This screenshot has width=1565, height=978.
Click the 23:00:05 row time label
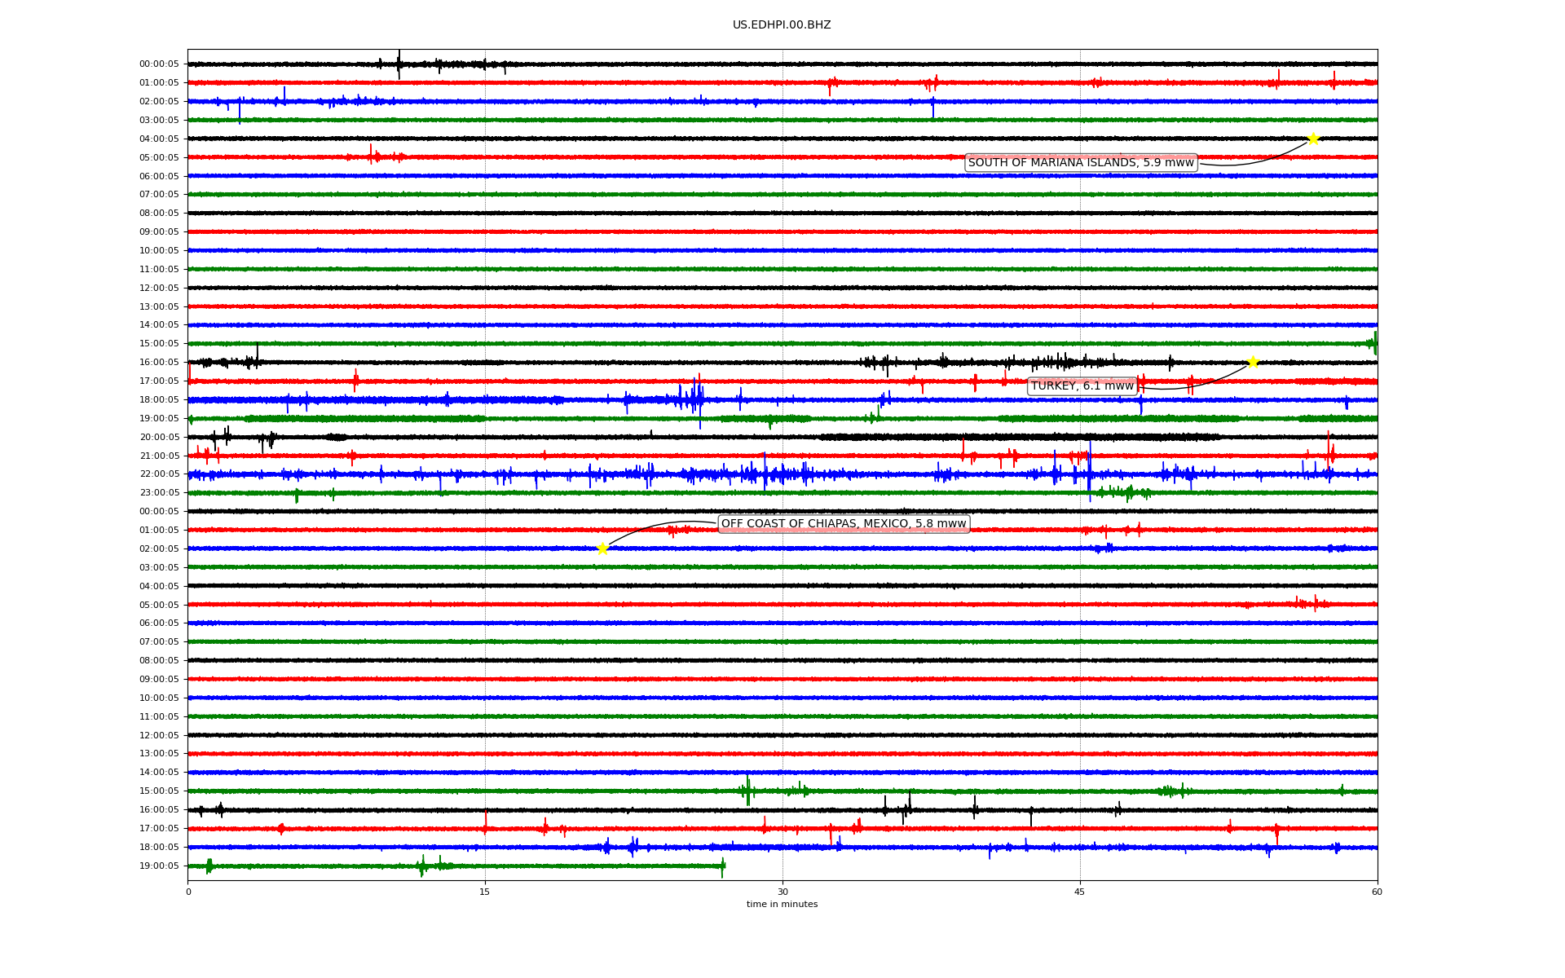click(159, 493)
